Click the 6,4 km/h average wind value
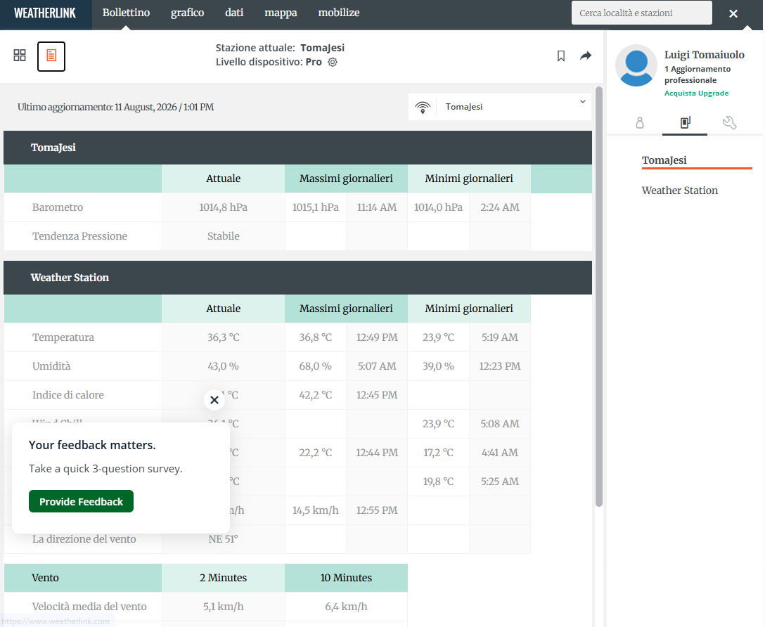 [x=346, y=607]
